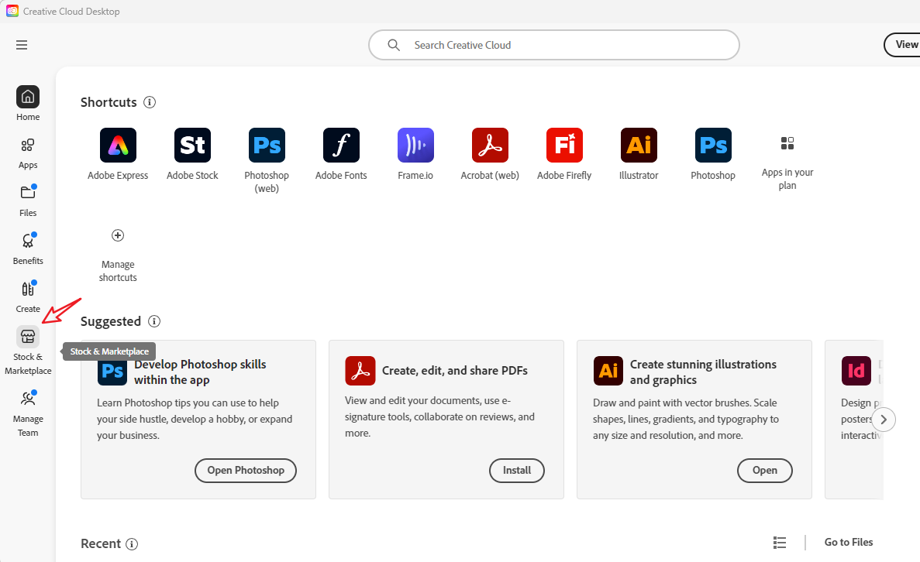Open Acrobat (web) shortcut
Image resolution: width=920 pixels, height=562 pixels.
[x=490, y=146]
